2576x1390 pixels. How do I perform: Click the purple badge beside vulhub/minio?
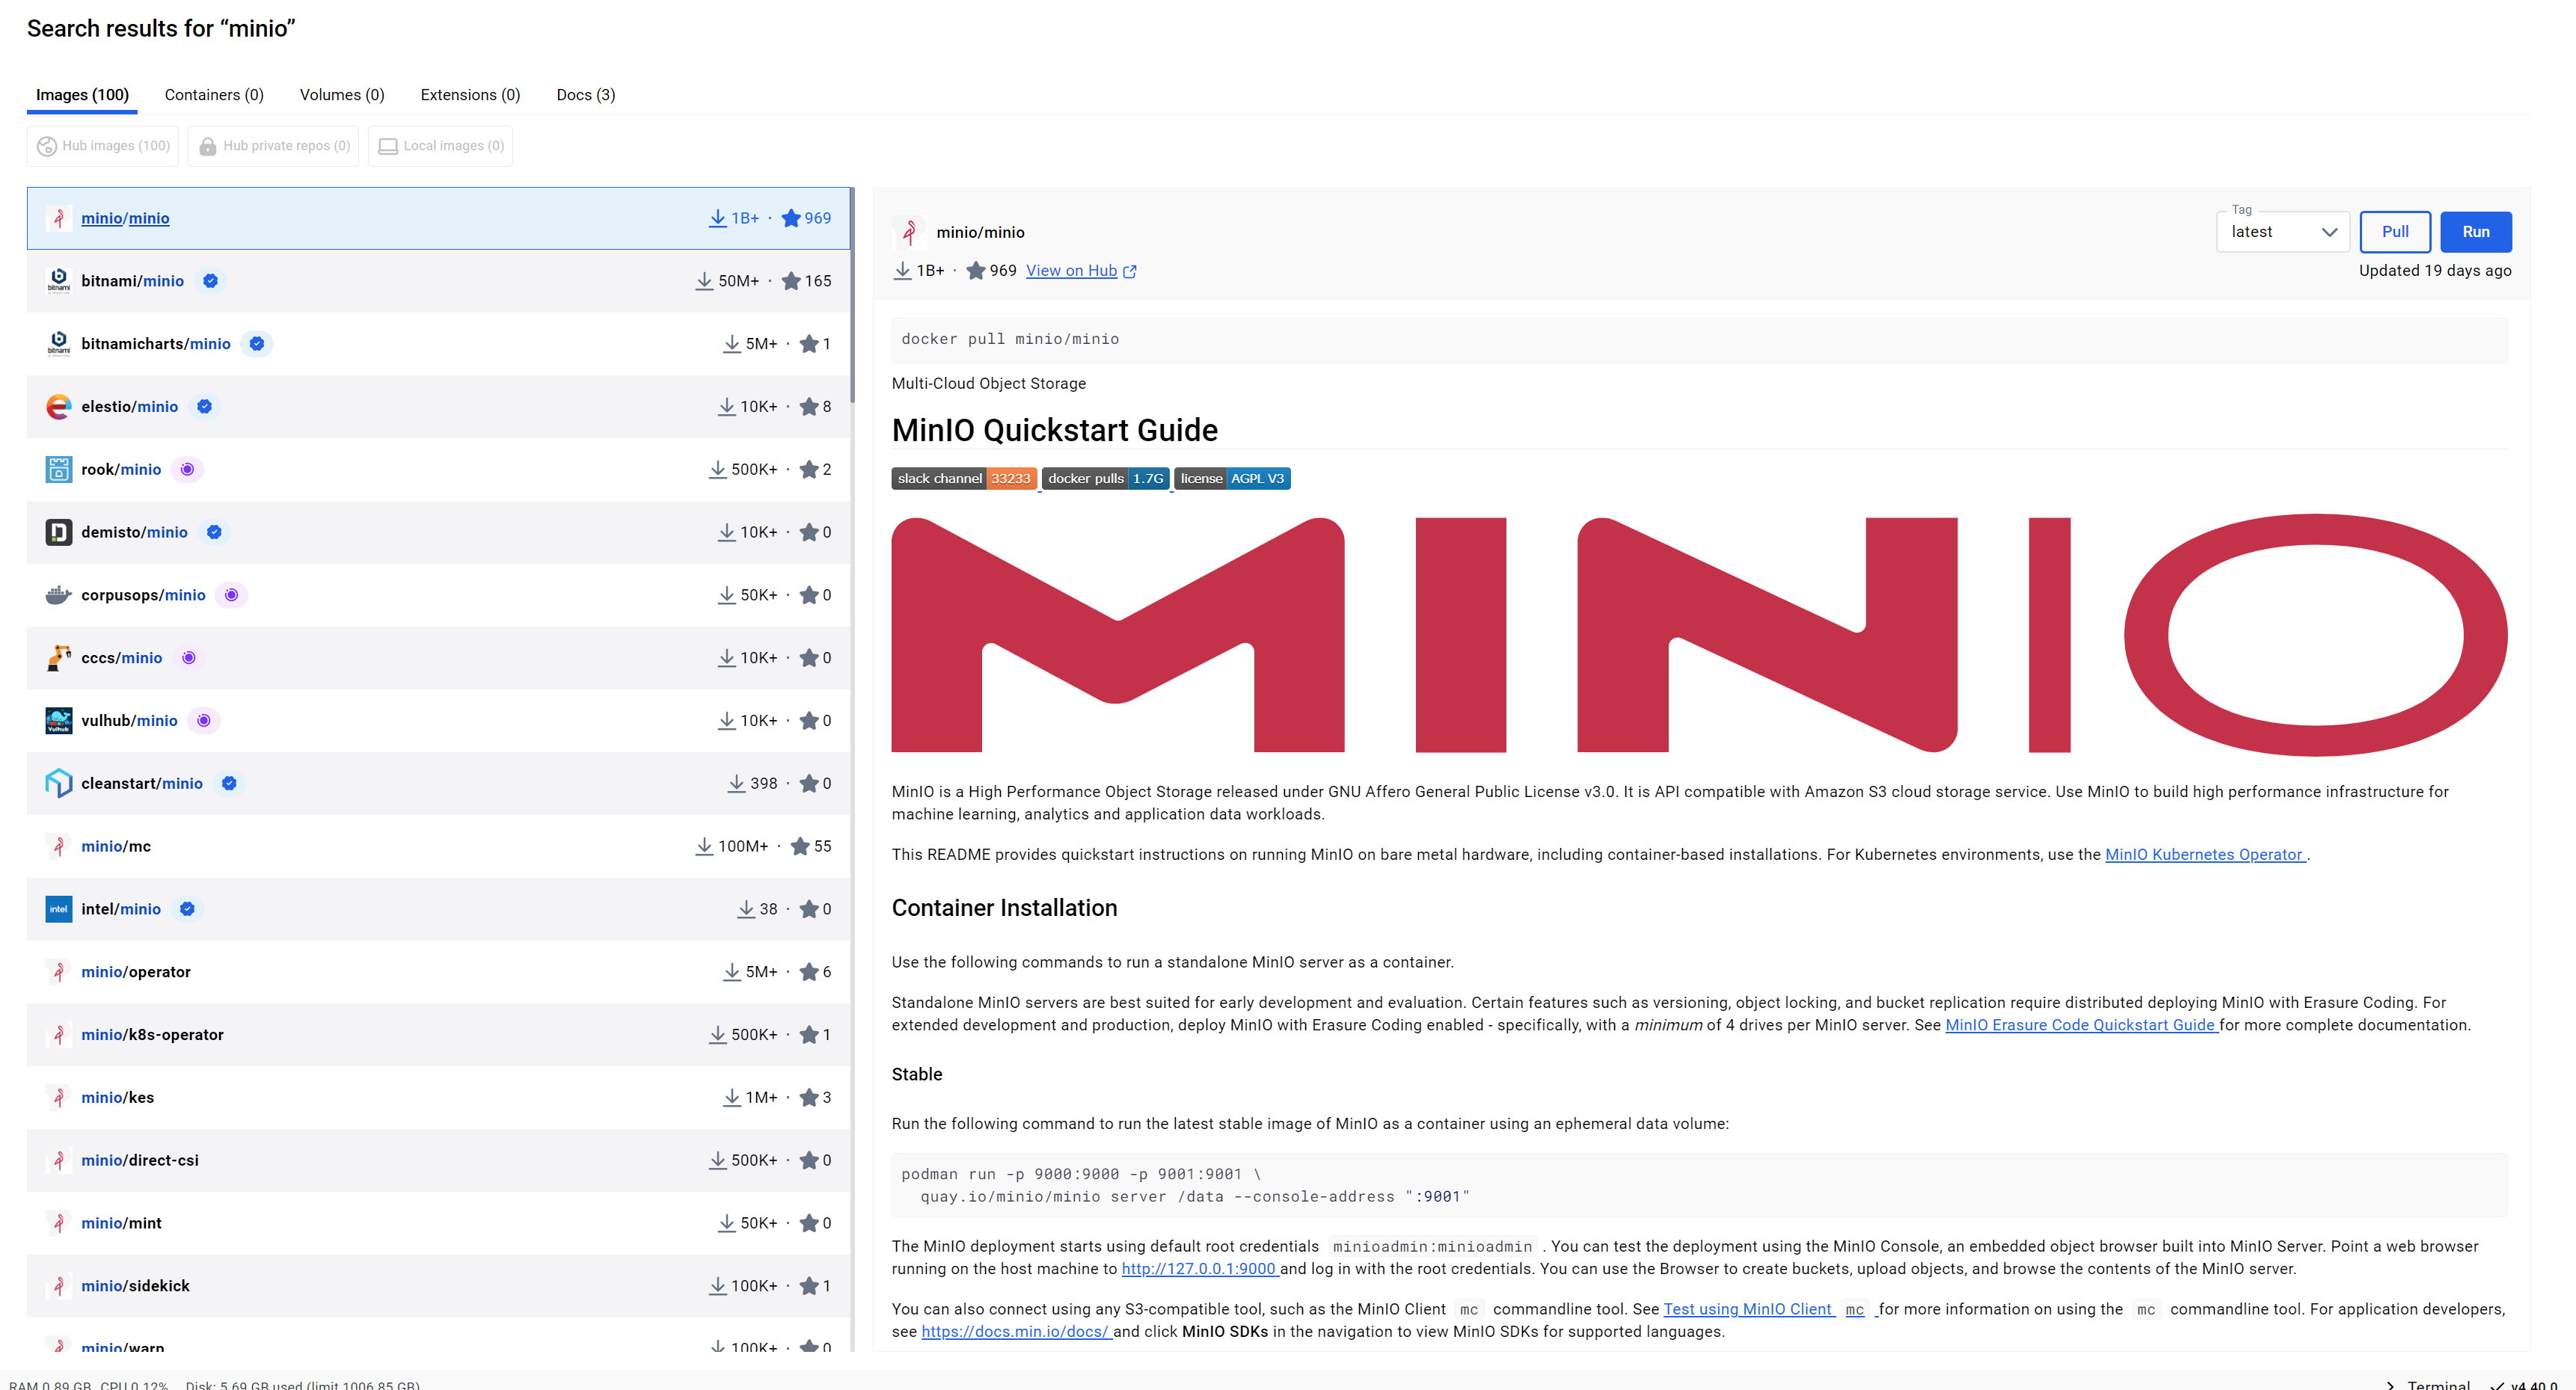tap(204, 721)
